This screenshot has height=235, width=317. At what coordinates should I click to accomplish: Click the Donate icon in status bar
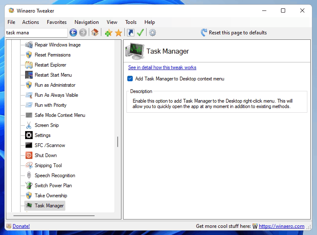[9, 226]
